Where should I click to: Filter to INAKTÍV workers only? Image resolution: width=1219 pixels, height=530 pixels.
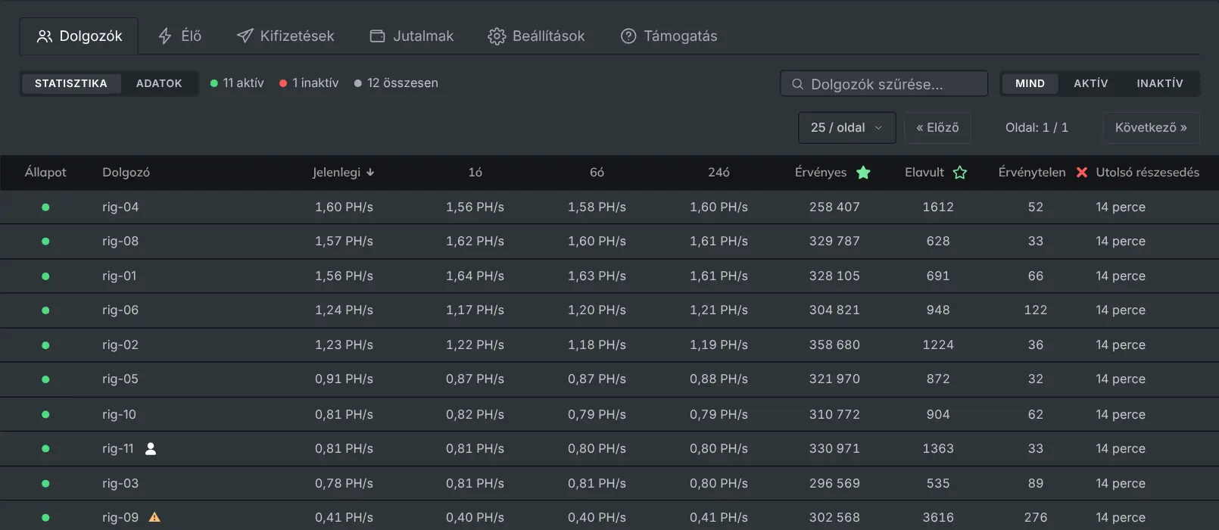coord(1159,83)
